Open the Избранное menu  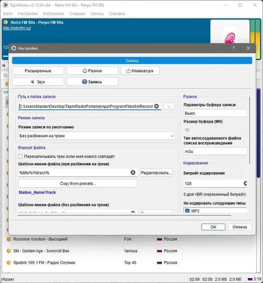point(53,13)
